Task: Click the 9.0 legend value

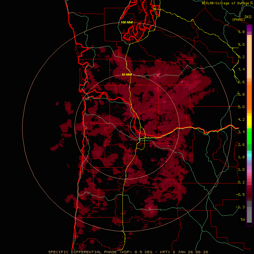Action: 241,44
